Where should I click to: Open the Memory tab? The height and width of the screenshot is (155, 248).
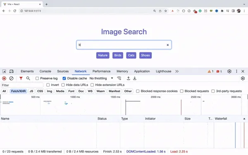click(x=122, y=72)
